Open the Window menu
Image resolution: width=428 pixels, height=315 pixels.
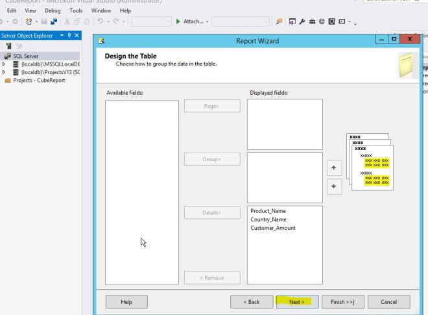pyautogui.click(x=101, y=10)
